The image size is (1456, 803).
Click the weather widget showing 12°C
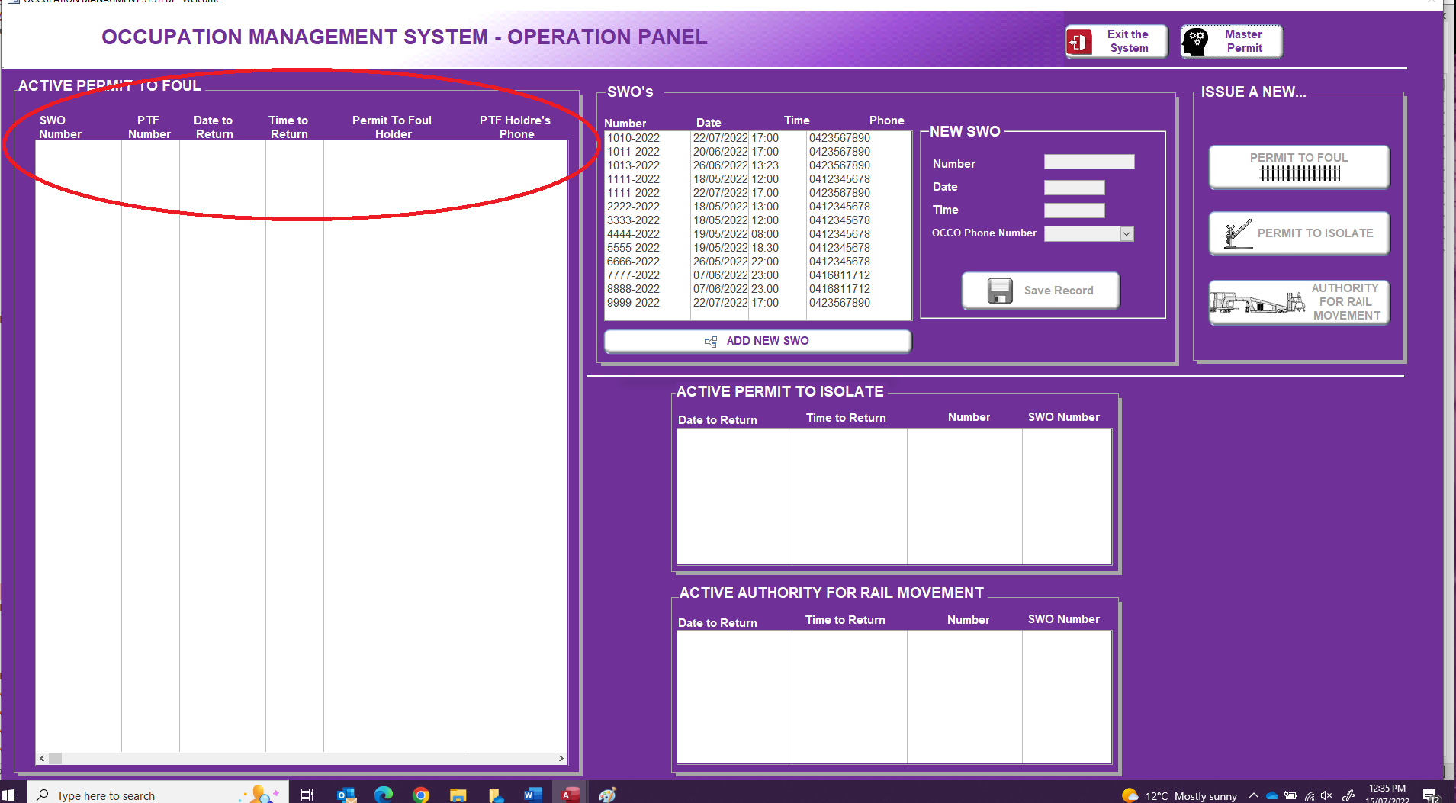coord(1179,795)
